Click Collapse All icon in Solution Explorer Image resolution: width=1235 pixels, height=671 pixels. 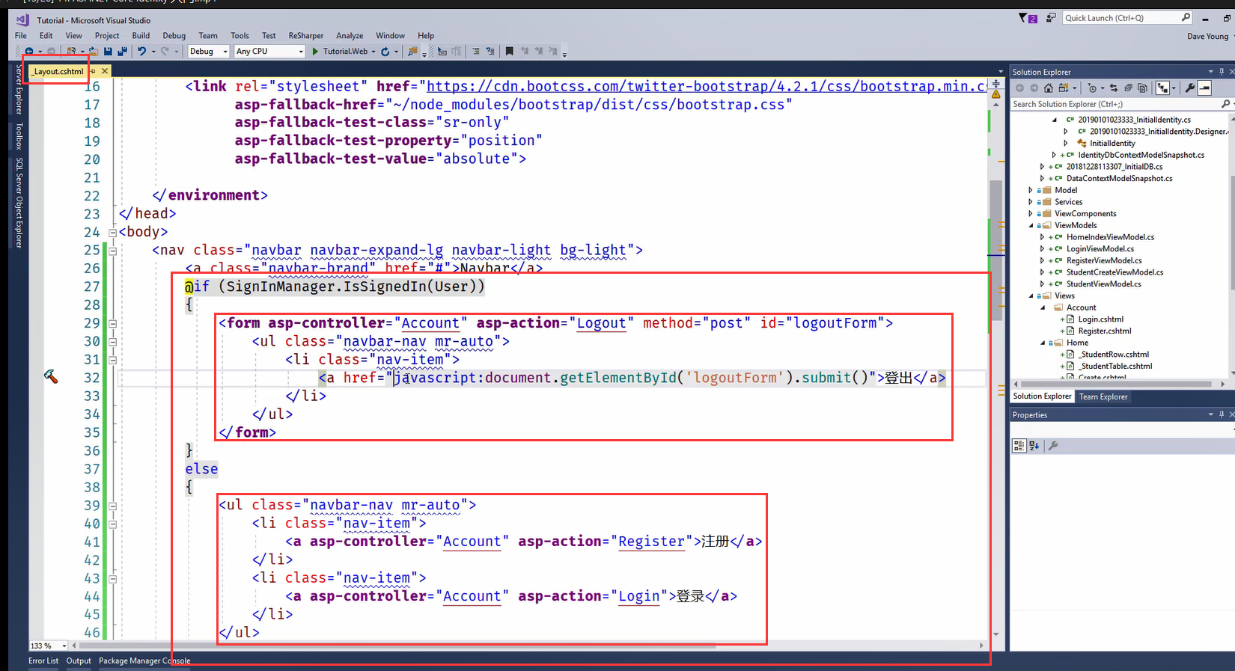pos(1129,88)
